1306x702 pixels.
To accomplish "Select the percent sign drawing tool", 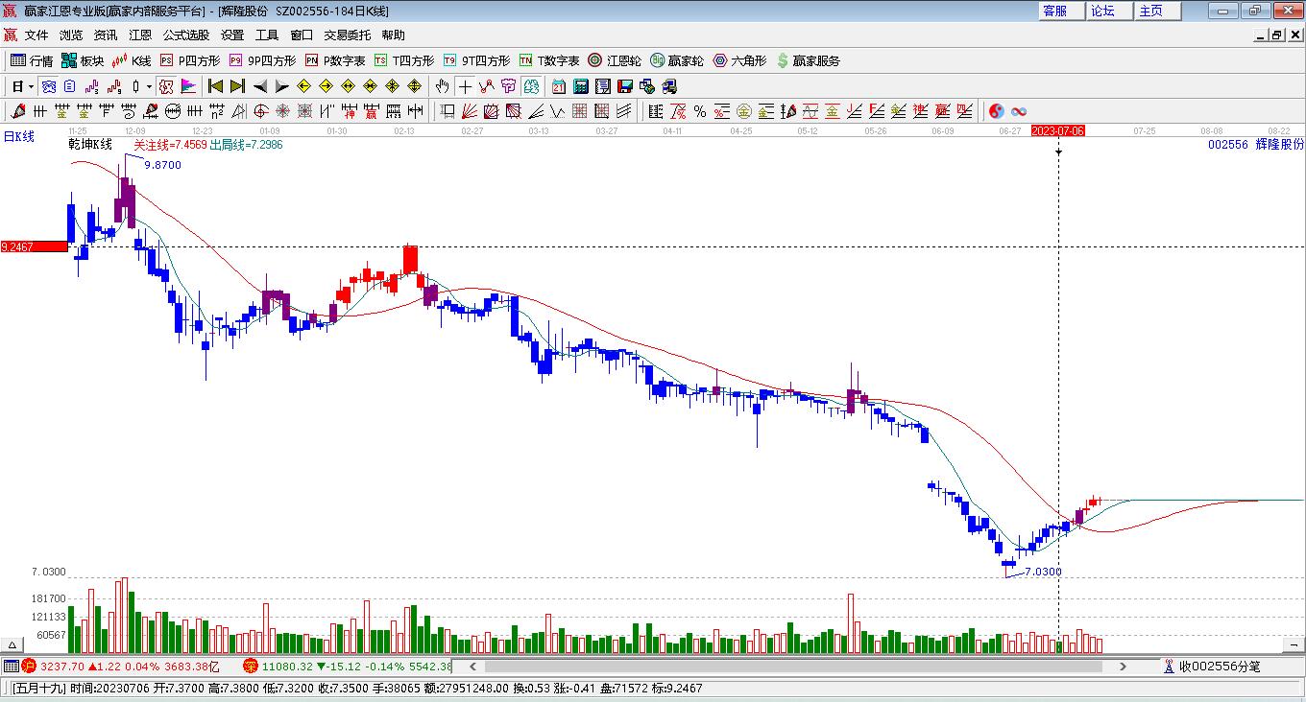I will pos(700,111).
